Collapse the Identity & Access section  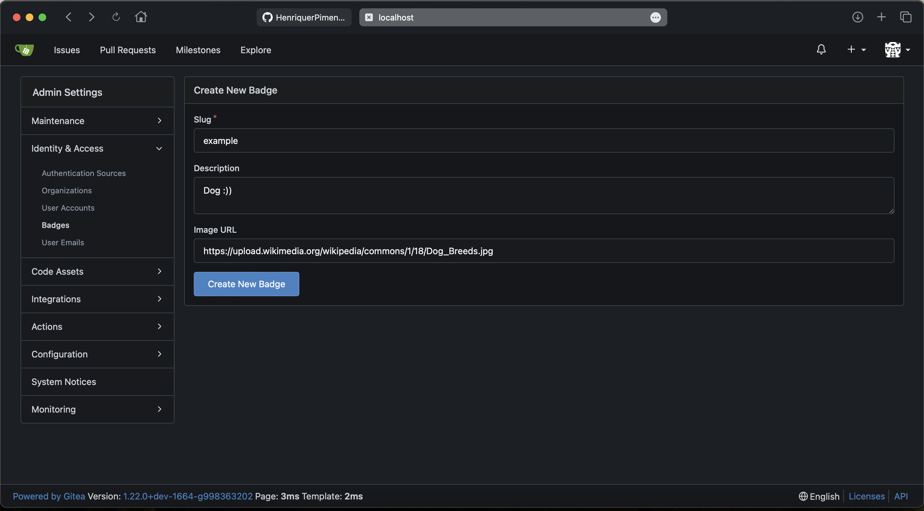(98, 148)
